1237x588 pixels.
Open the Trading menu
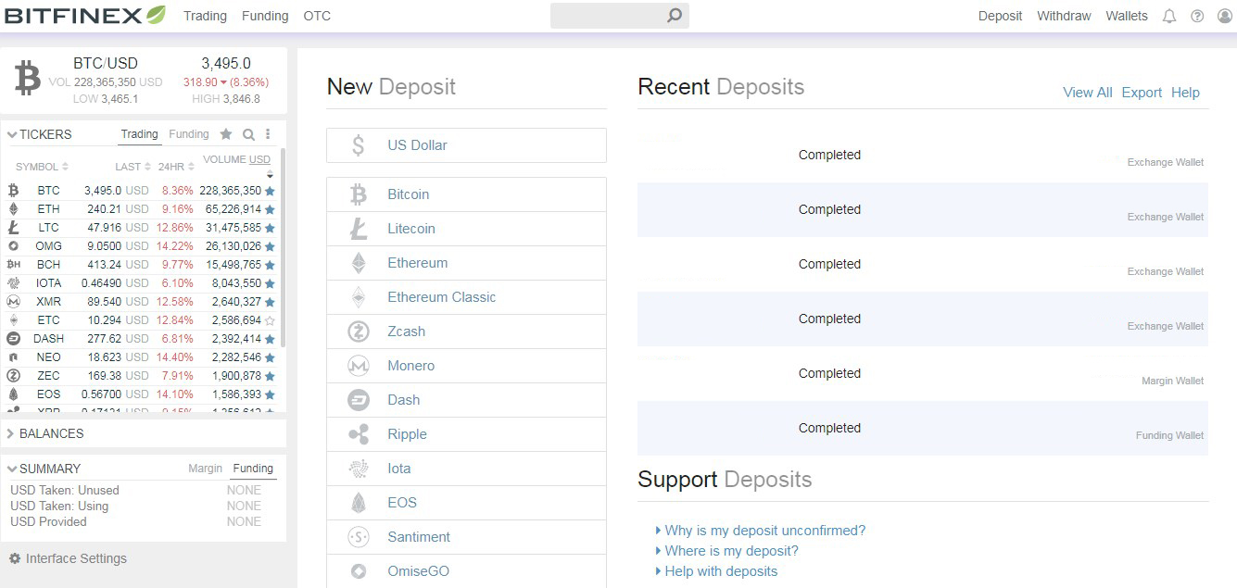(x=205, y=16)
